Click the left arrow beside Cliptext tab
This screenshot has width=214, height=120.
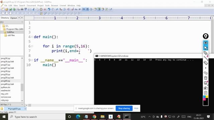tap(19, 18)
